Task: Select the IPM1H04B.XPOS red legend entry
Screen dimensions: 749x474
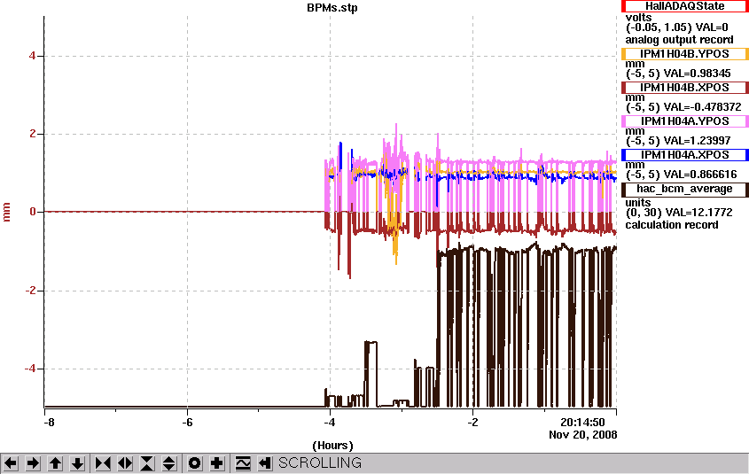Action: (x=685, y=88)
